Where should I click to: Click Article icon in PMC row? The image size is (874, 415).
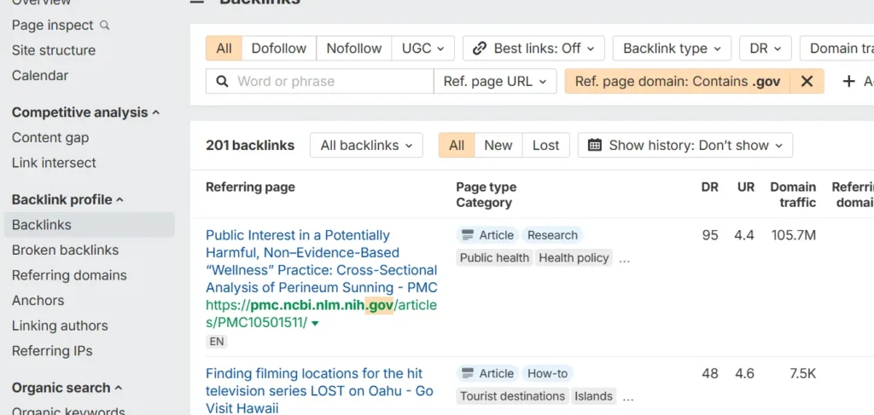468,235
